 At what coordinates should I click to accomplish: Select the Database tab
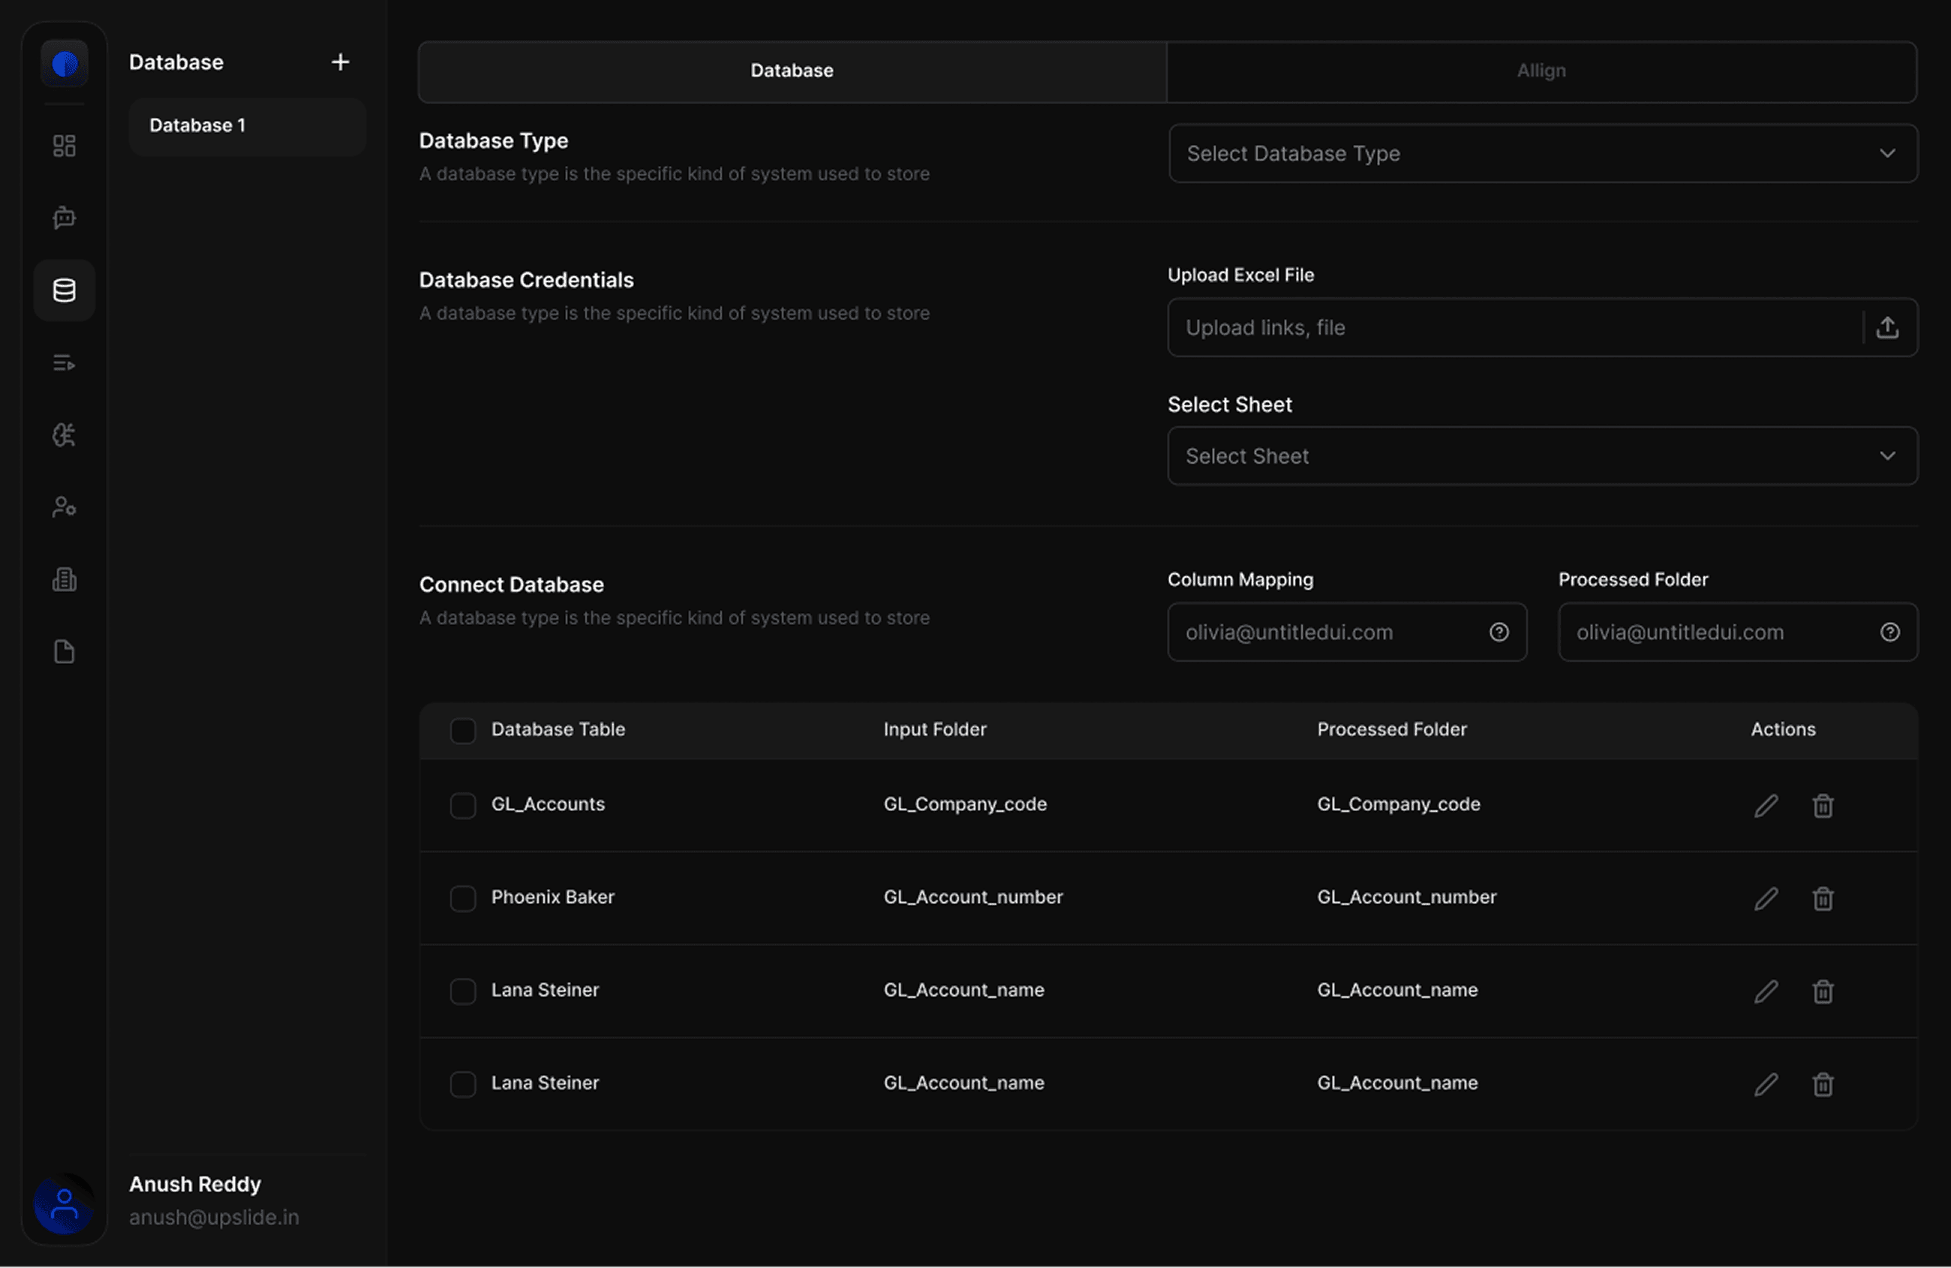point(792,71)
